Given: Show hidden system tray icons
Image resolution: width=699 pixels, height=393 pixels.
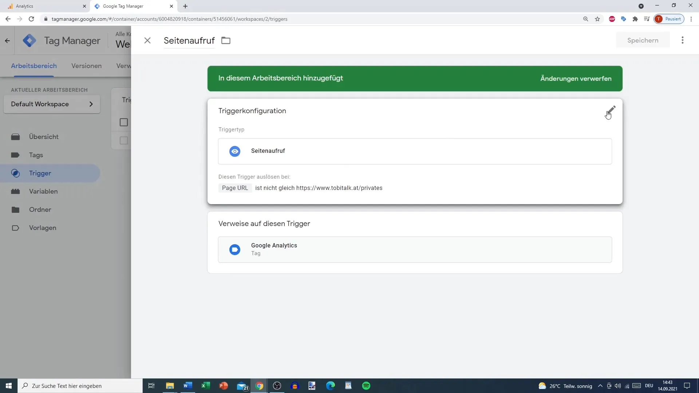Looking at the screenshot, I should [x=600, y=386].
